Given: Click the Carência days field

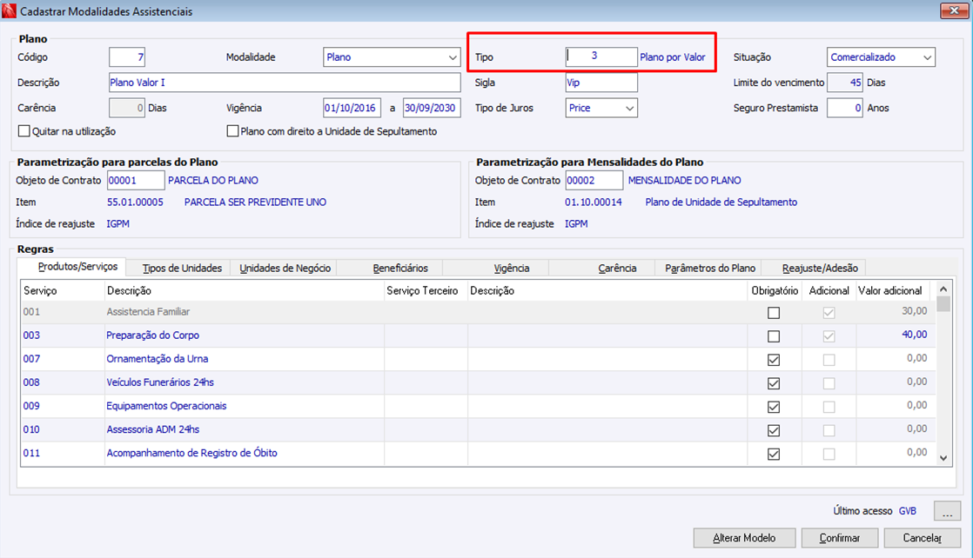Looking at the screenshot, I should [127, 108].
